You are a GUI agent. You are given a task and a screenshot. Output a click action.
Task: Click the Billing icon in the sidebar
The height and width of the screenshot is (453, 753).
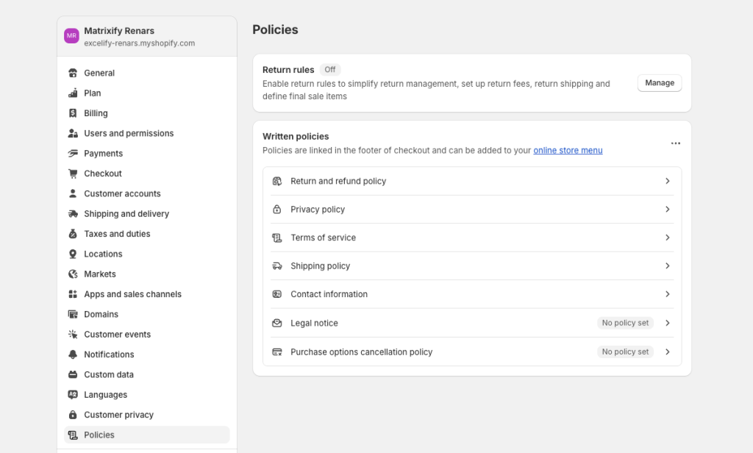click(x=71, y=113)
